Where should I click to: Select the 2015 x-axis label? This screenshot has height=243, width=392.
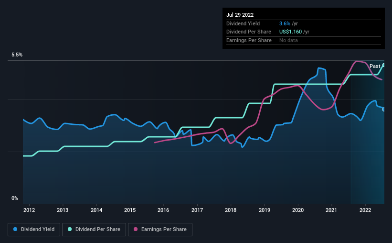pyautogui.click(x=130, y=210)
